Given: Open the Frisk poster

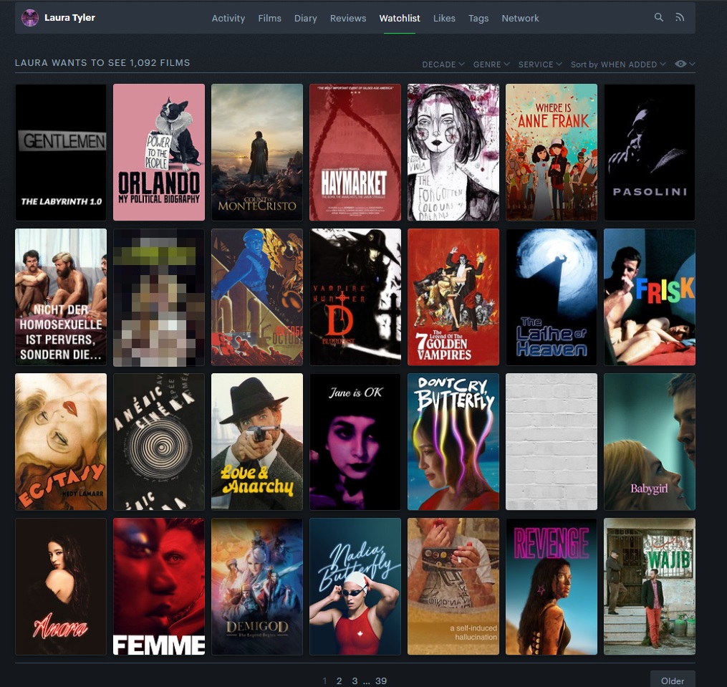Looking at the screenshot, I should click(650, 297).
